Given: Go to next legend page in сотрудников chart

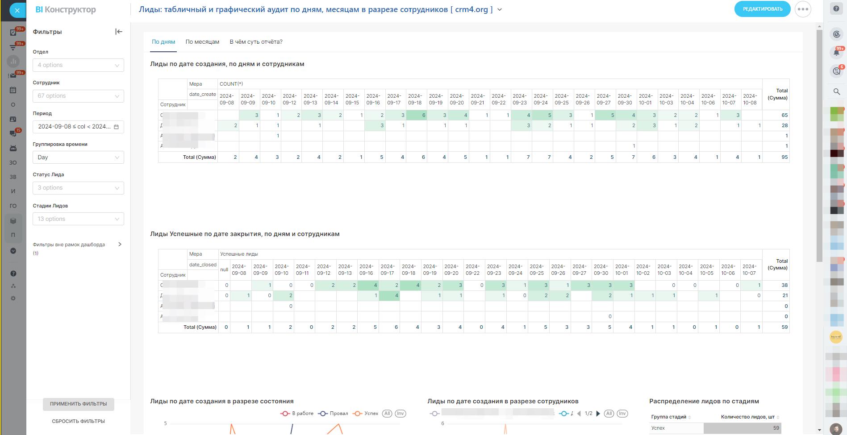Looking at the screenshot, I should tap(598, 414).
